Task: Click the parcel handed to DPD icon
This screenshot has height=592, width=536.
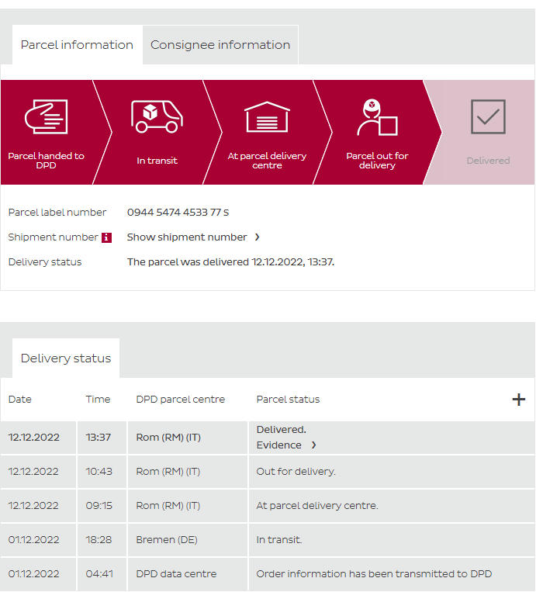Action: coord(47,117)
